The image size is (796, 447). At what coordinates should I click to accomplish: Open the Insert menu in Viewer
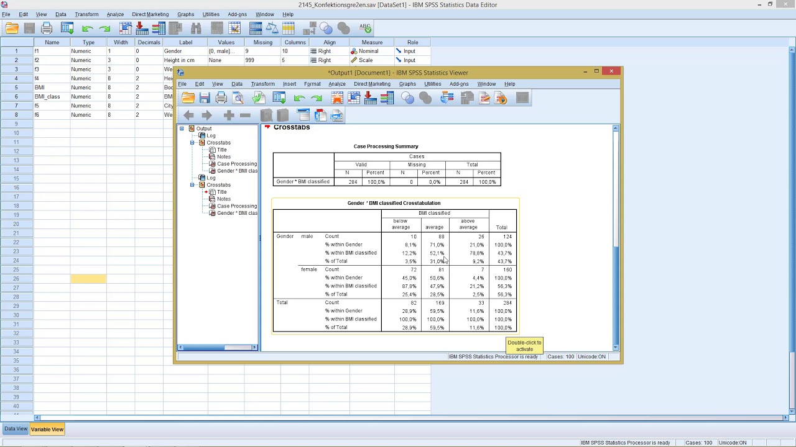point(290,84)
